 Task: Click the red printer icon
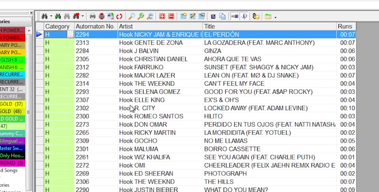(x=102, y=17)
